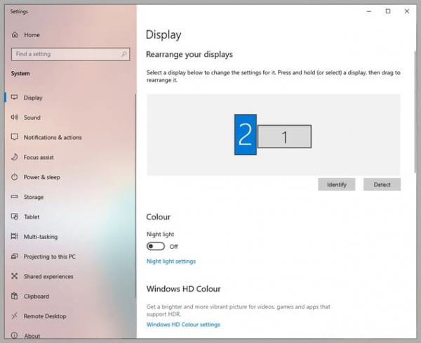This screenshot has width=421, height=343.
Task: Open Remote Desktop settings
Action: pyautogui.click(x=69, y=316)
